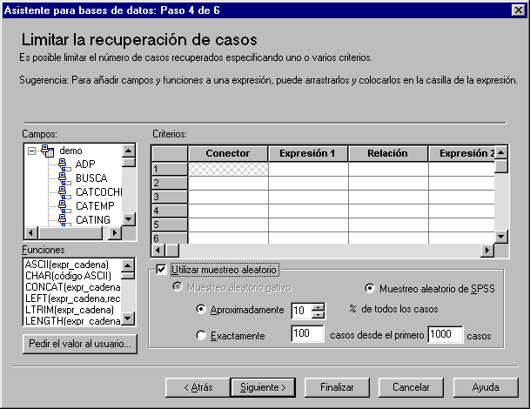Click the CATCOCHI field name
530x409 pixels.
pos(98,192)
